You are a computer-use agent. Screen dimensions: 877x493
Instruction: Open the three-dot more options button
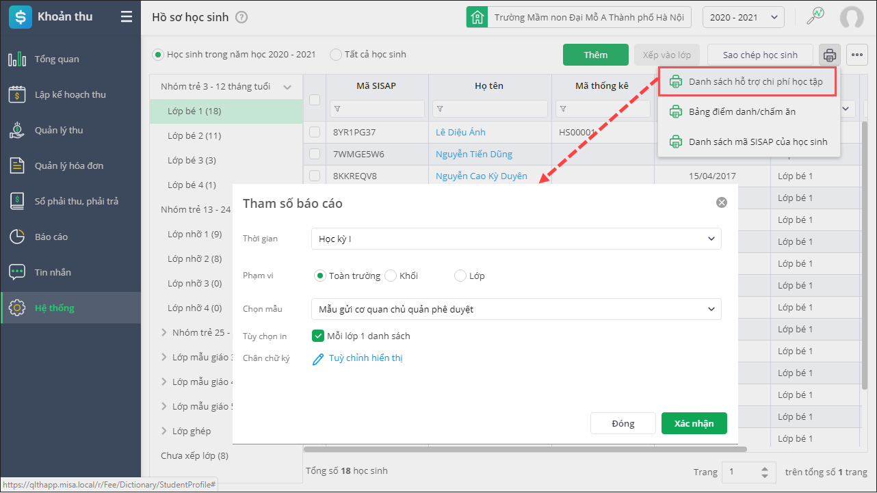857,55
